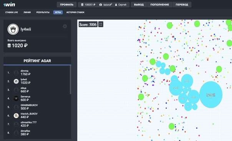Click the 1020 ₽ total winnings amount
This screenshot has height=141, width=232.
pos(20,46)
